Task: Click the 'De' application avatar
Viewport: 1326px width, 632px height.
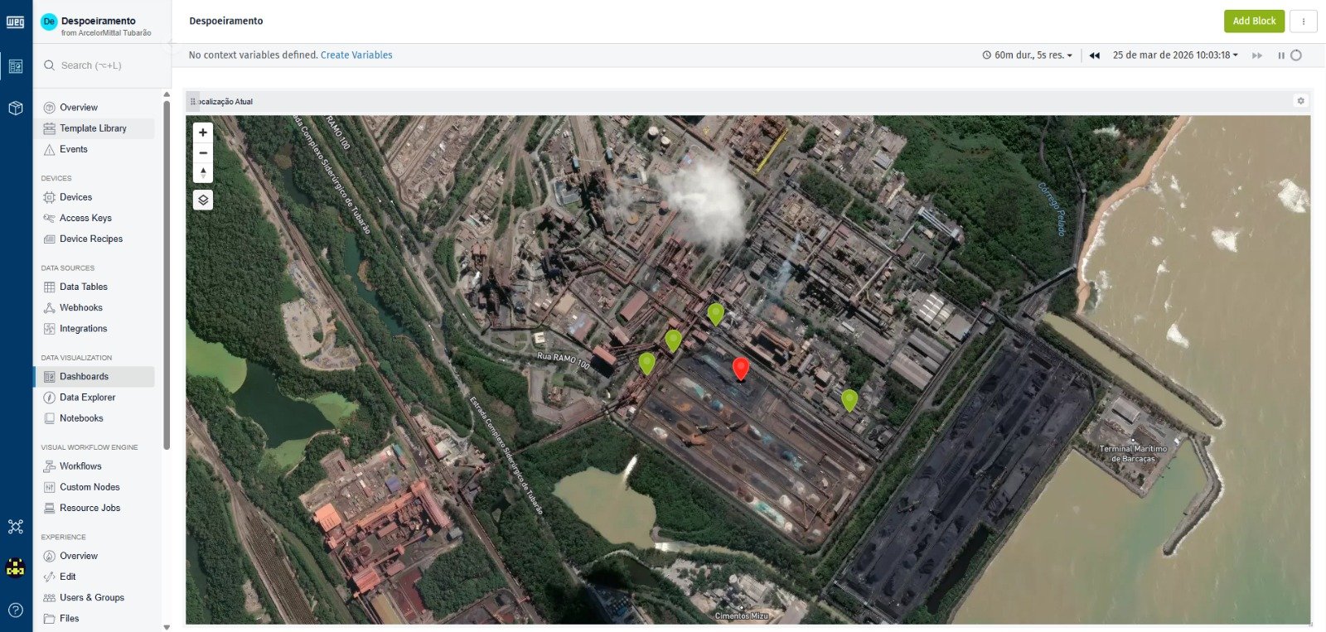Action: click(48, 22)
